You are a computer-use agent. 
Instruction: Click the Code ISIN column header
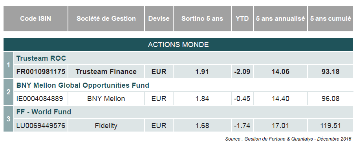pos(35,19)
